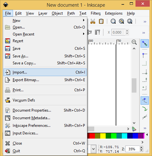152x156 pixels.
Task: Click the lower selection one step icon
Action: click(x=89, y=32)
